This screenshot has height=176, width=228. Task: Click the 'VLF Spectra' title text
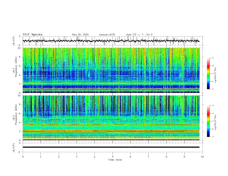[33, 35]
